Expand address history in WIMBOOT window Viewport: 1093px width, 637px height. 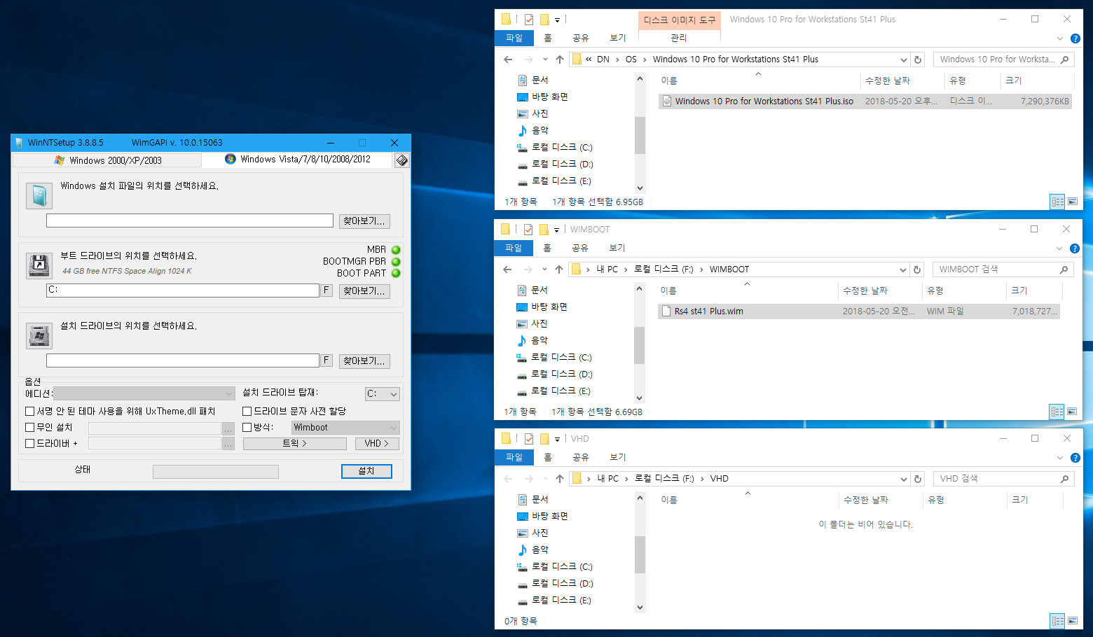[902, 269]
